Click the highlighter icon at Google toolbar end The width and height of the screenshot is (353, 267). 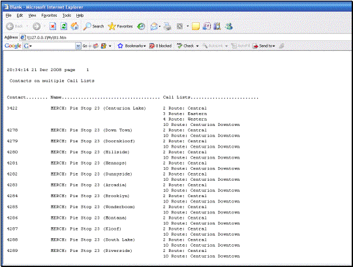coord(281,46)
